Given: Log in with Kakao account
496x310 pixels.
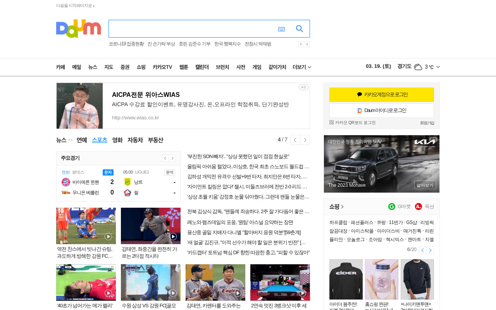Looking at the screenshot, I should pos(382,95).
